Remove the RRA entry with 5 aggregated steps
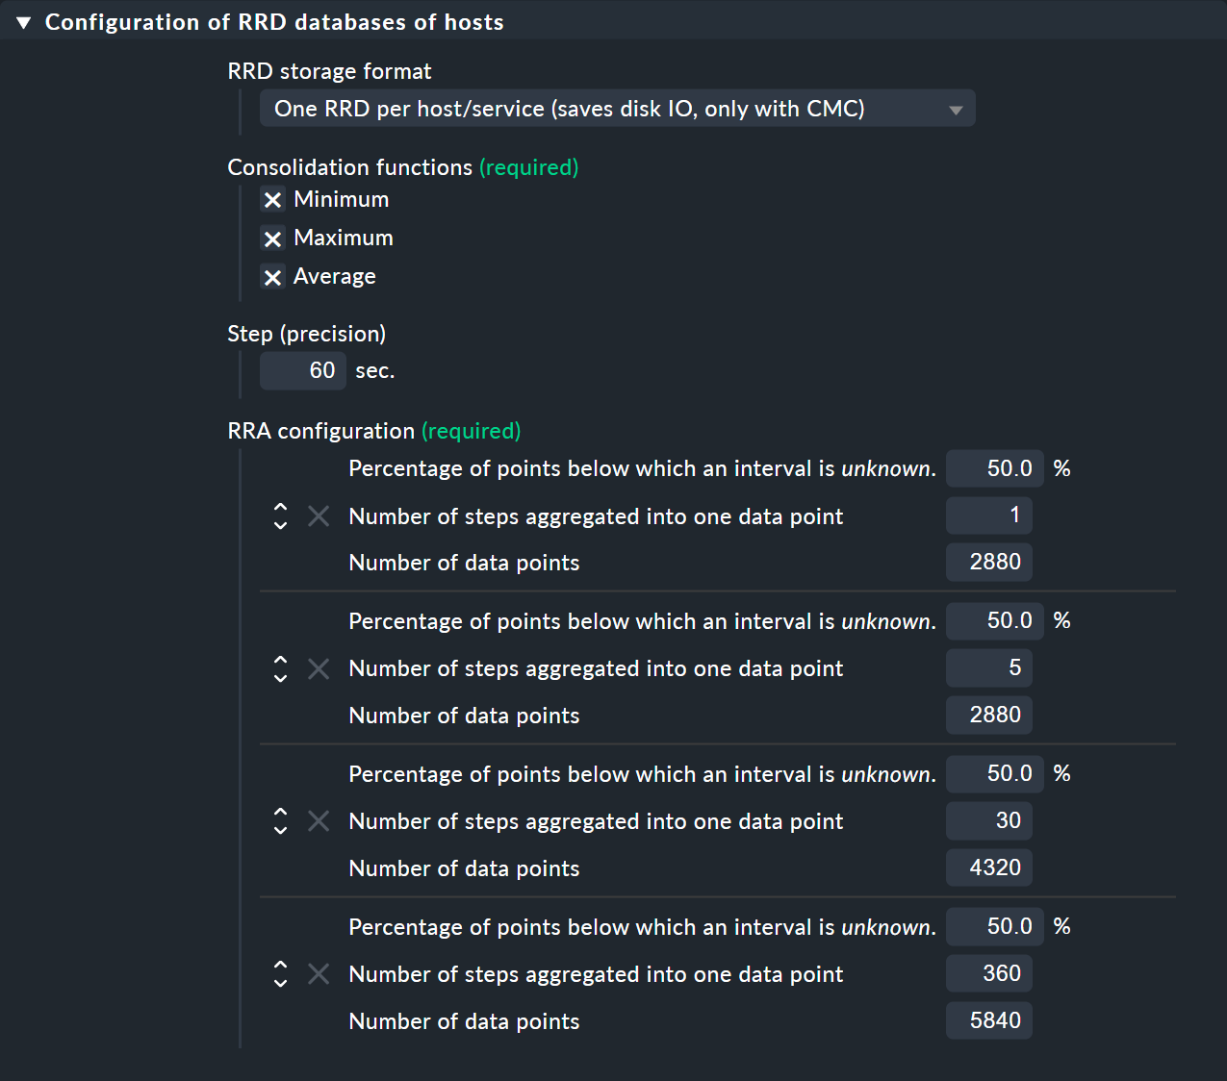Screen dimensions: 1227x1081 pyautogui.click(x=319, y=668)
